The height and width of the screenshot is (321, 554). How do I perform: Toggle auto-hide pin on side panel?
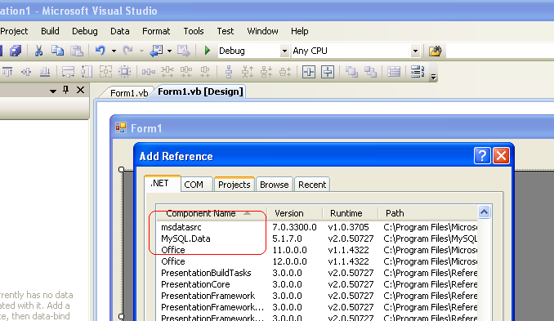click(x=65, y=90)
